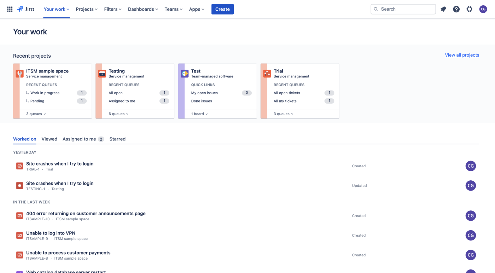Open the Assigned to me queue in Testing

(122, 101)
